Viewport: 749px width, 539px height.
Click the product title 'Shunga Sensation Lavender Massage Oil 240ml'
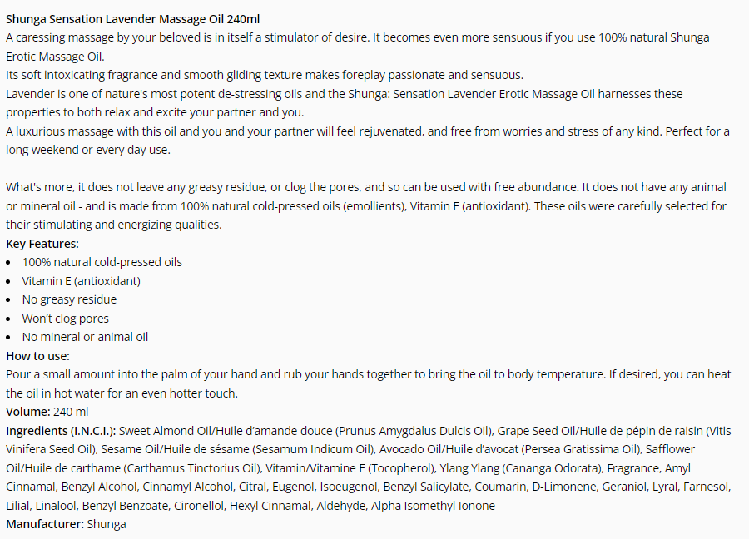coord(133,19)
